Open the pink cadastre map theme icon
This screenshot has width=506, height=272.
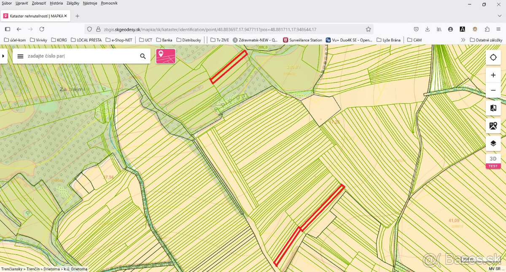pyautogui.click(x=166, y=56)
